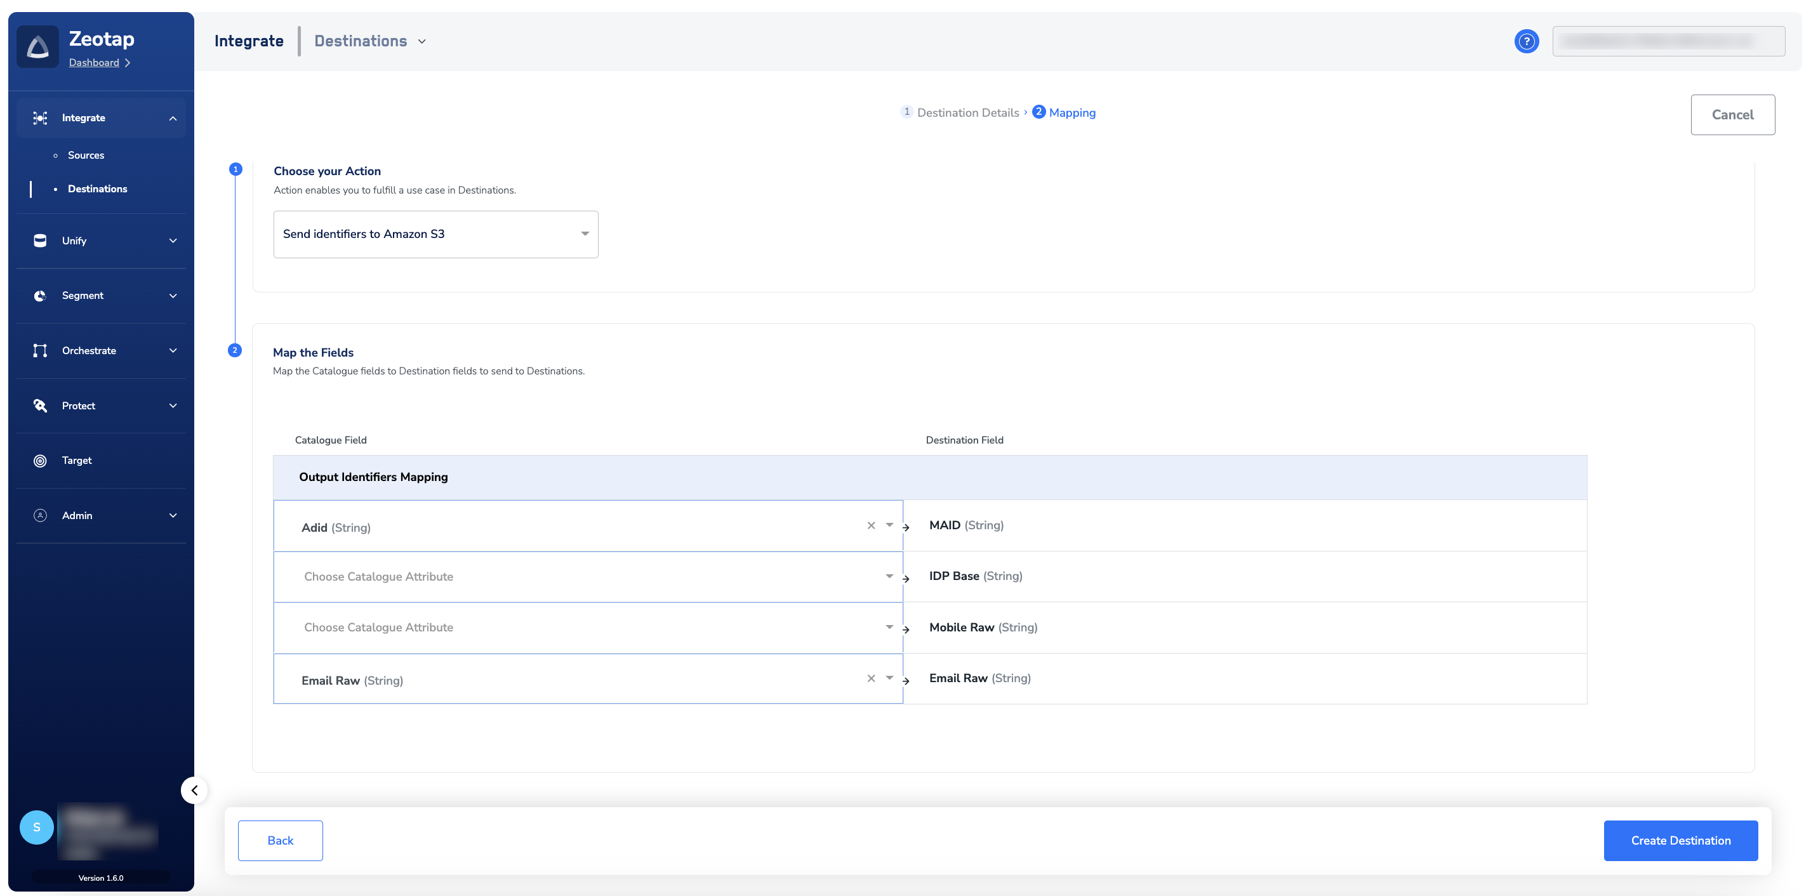This screenshot has height=896, width=1818.
Task: Go to Destination Details step
Action: pyautogui.click(x=967, y=113)
